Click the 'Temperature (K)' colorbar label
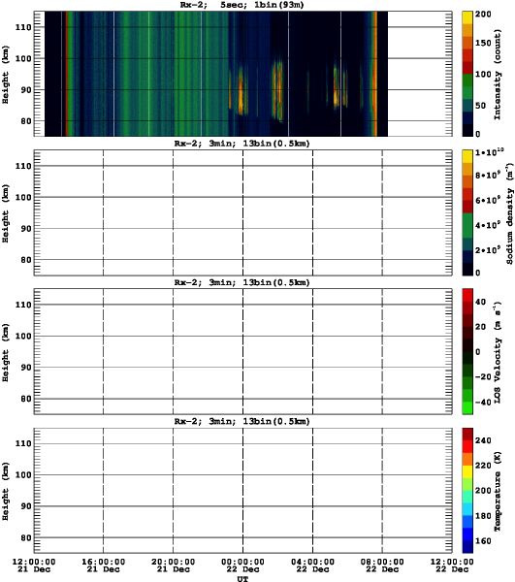Image resolution: width=515 pixels, height=582 pixels. click(x=498, y=491)
